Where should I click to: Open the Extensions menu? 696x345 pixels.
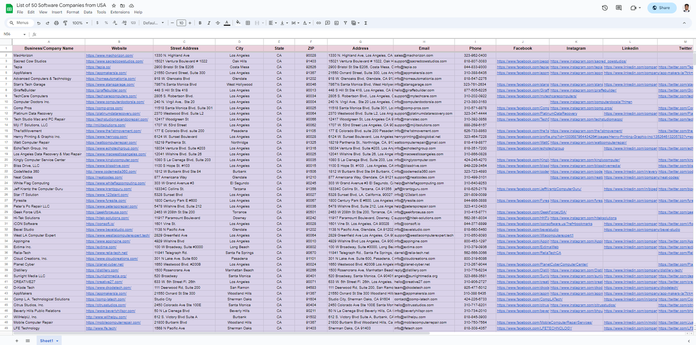pyautogui.click(x=120, y=12)
